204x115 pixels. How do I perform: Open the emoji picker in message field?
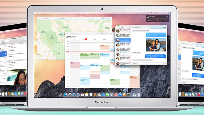(x=163, y=64)
